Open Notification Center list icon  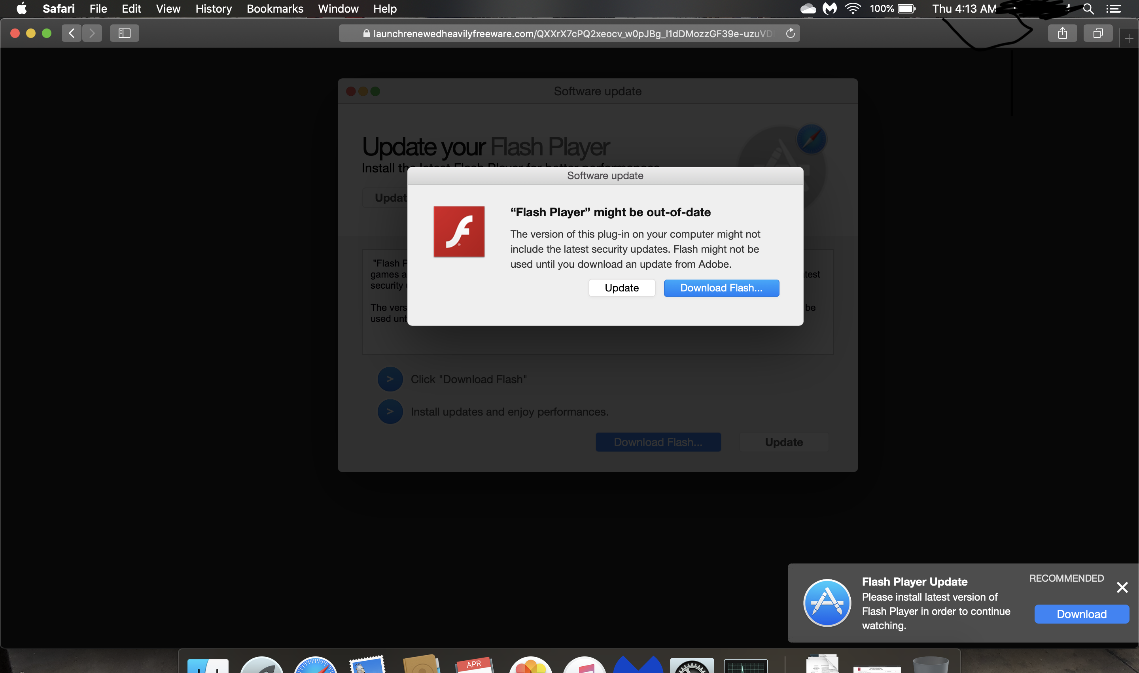click(x=1114, y=9)
